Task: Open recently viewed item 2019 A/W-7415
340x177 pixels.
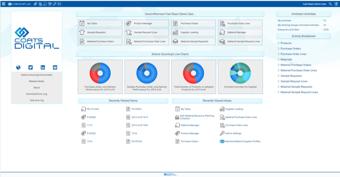Action: click(x=137, y=117)
